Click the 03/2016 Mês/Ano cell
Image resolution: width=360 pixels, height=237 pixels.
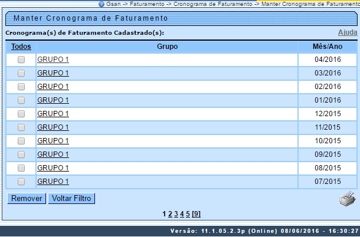[x=328, y=73]
